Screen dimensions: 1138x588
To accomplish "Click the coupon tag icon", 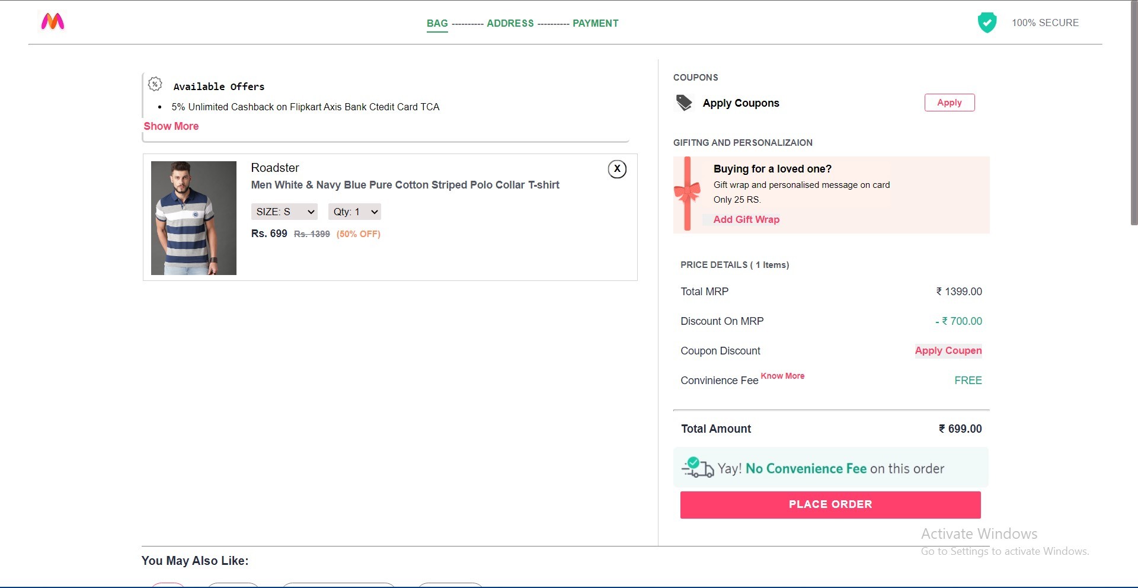I will [x=684, y=103].
